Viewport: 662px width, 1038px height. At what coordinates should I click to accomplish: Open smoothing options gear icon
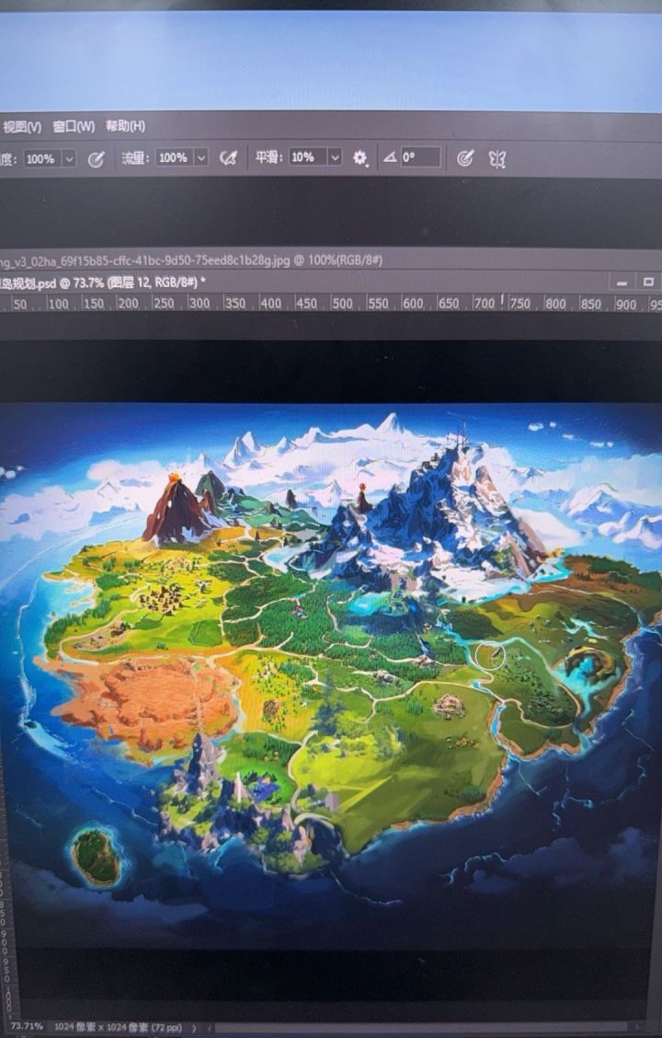point(360,157)
